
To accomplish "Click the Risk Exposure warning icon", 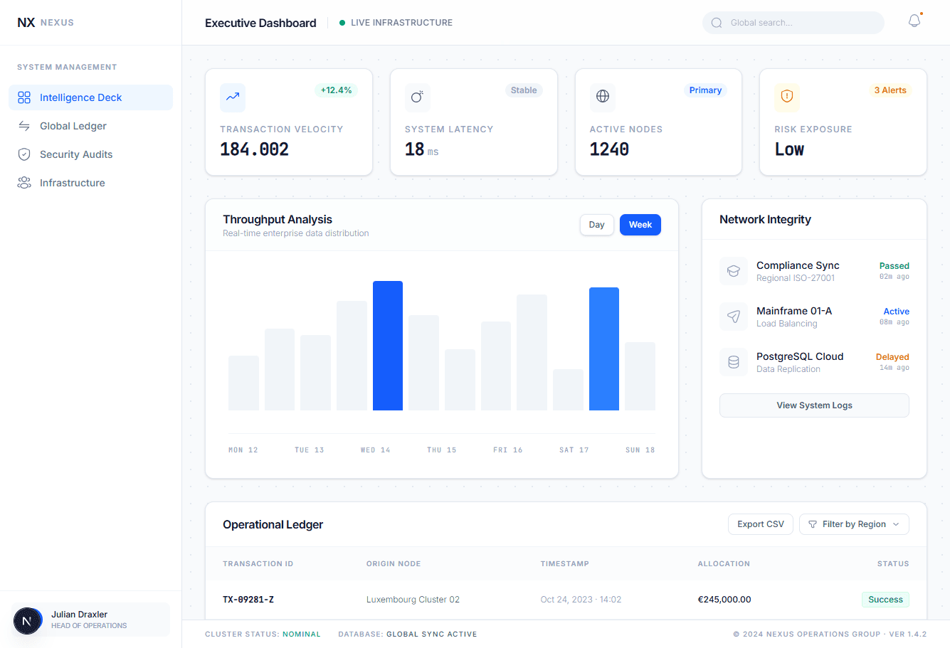I will [787, 97].
